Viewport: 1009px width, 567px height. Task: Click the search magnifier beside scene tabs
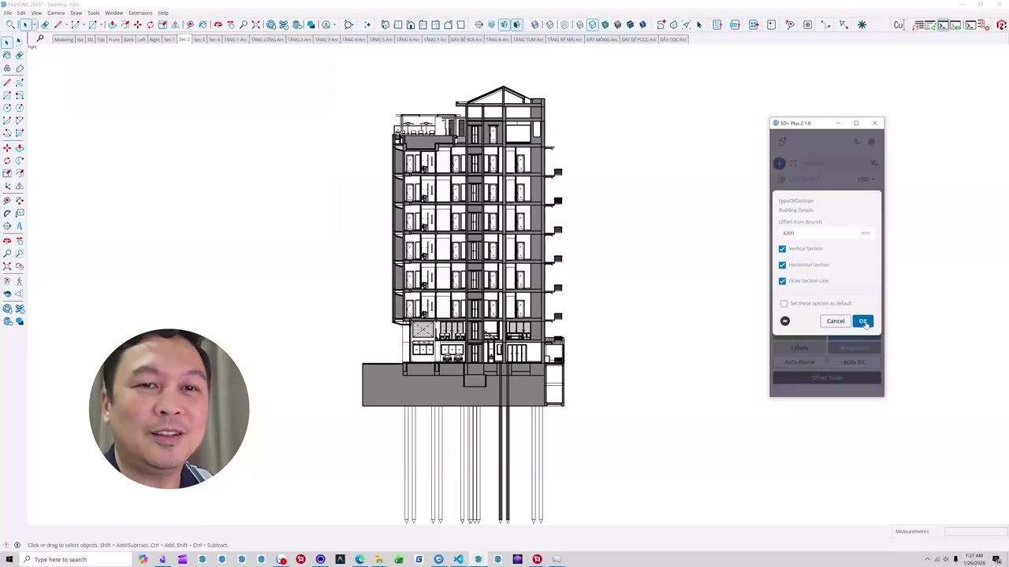coord(40,39)
